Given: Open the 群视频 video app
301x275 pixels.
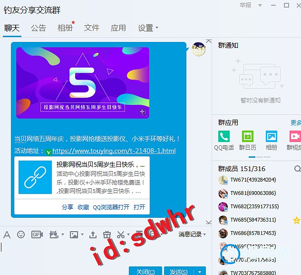Looking at the screenshot, I should [x=295, y=136].
